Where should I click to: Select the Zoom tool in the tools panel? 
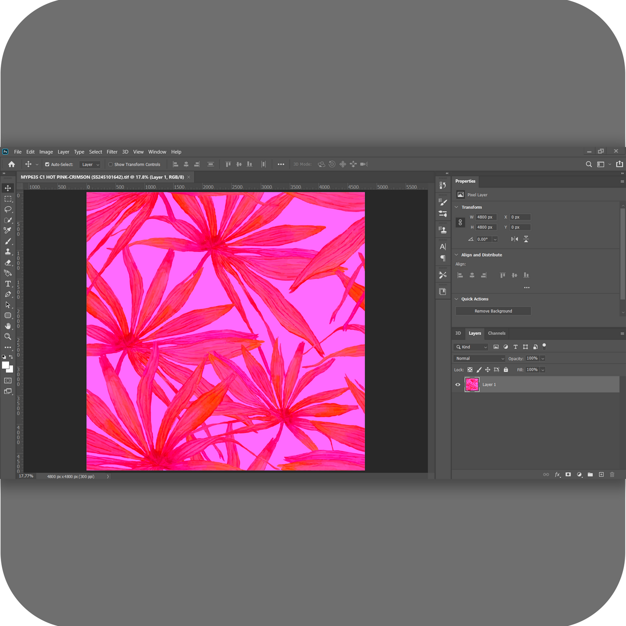(x=8, y=337)
